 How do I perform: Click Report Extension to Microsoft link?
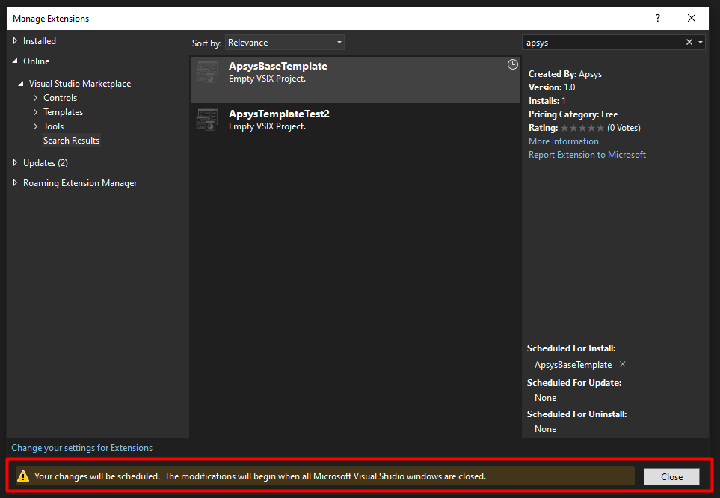(587, 155)
